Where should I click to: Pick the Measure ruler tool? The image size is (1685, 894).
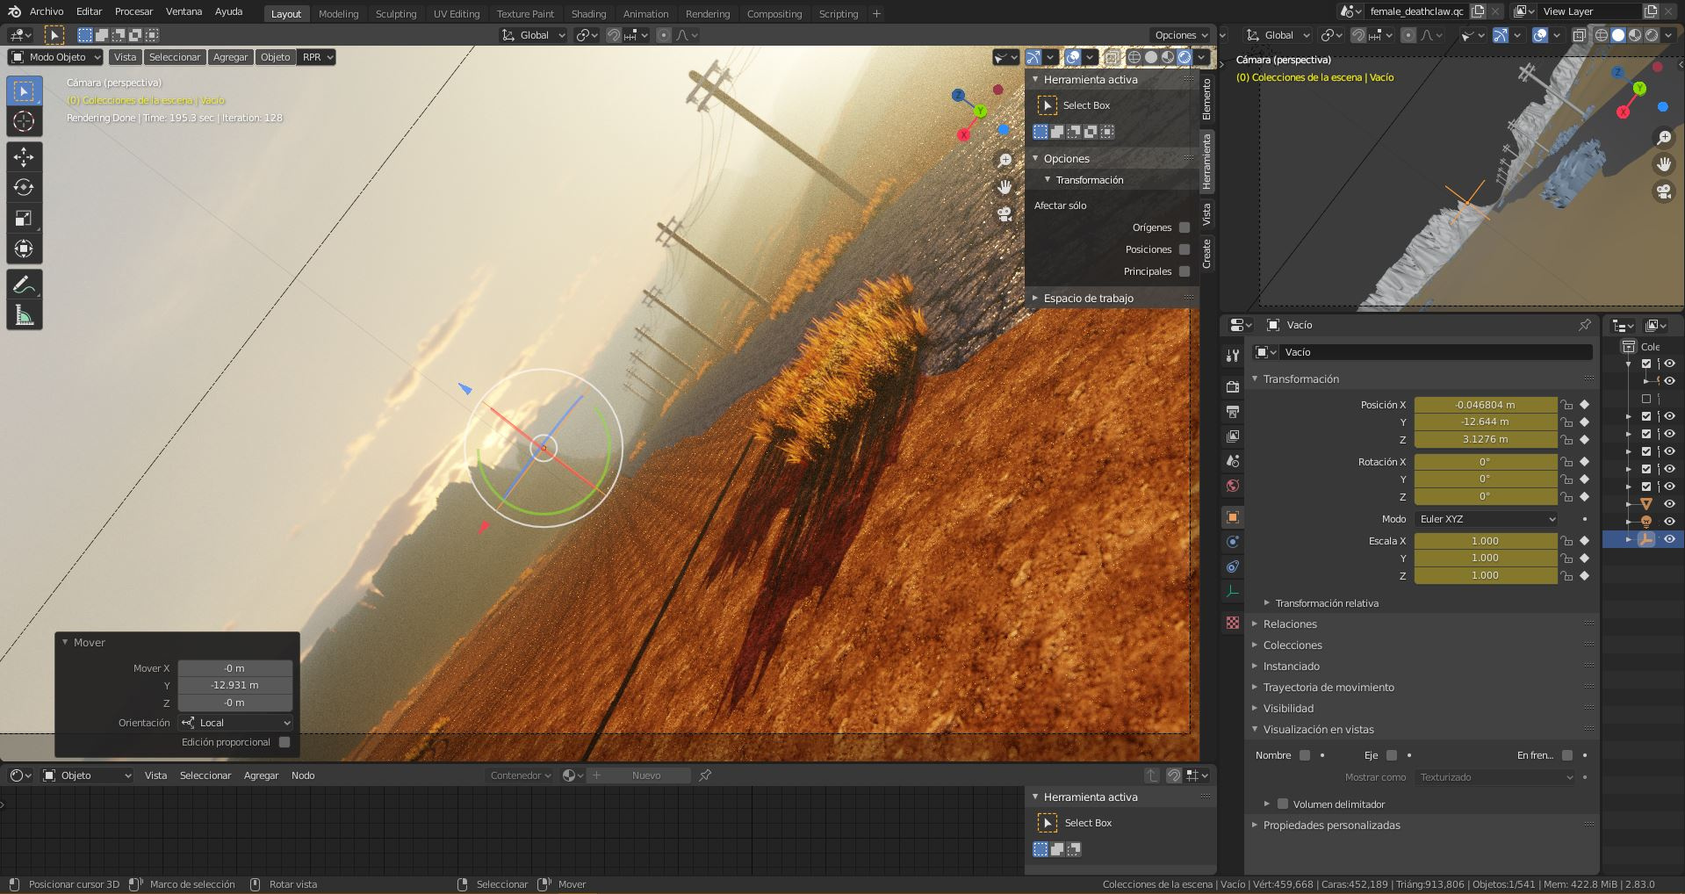click(x=24, y=315)
